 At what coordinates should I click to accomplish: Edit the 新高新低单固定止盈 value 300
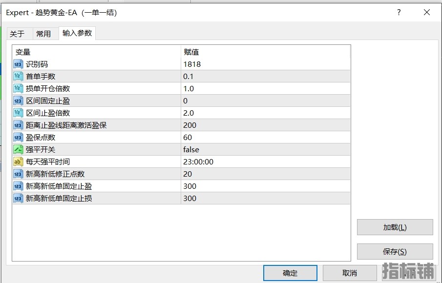pyautogui.click(x=266, y=186)
